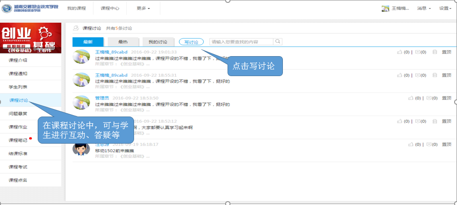Open the 设置 dropdown menu
Image resolution: width=457 pixels, height=205 pixels.
[446, 9]
